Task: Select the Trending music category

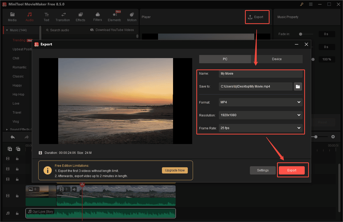Action: pos(19,40)
